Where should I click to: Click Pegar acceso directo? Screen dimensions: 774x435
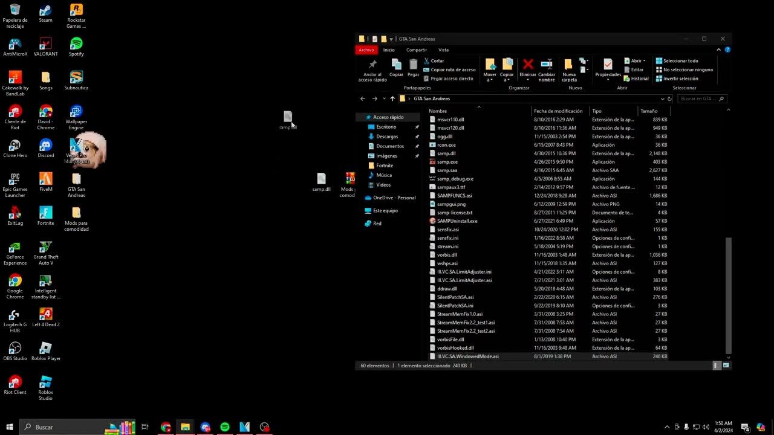click(448, 79)
